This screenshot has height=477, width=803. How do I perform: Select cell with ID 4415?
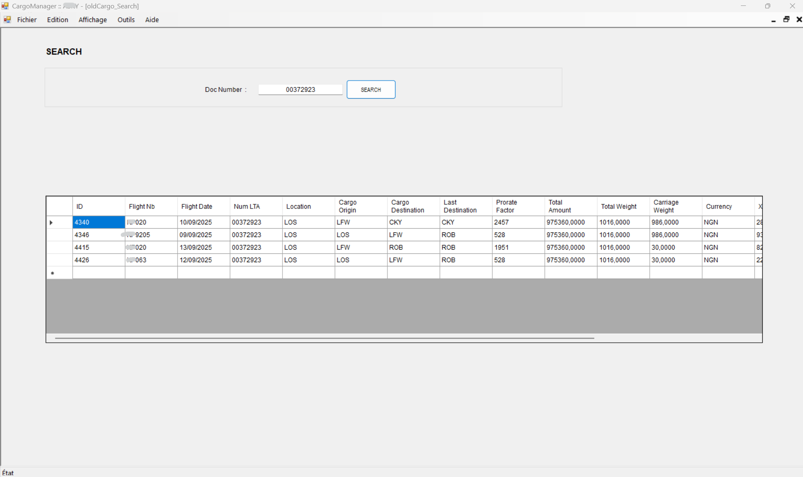point(98,248)
